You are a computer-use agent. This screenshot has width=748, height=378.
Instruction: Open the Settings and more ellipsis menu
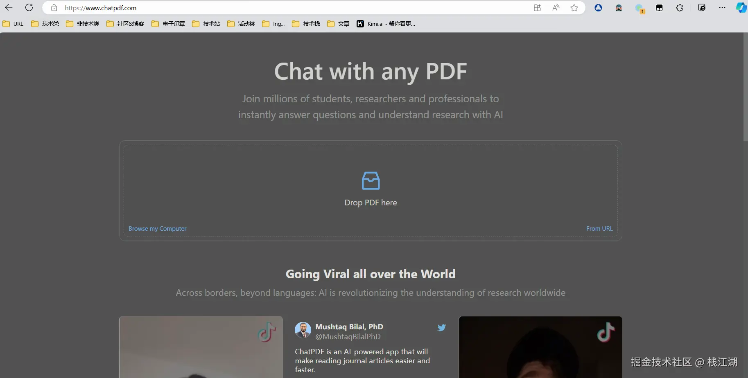click(x=722, y=8)
